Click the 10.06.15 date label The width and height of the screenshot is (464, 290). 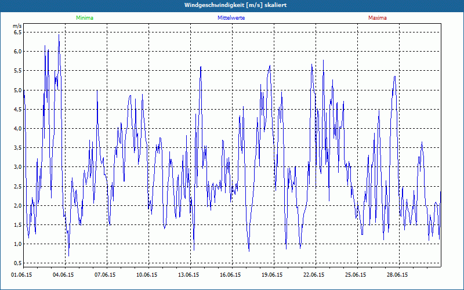pyautogui.click(x=147, y=275)
